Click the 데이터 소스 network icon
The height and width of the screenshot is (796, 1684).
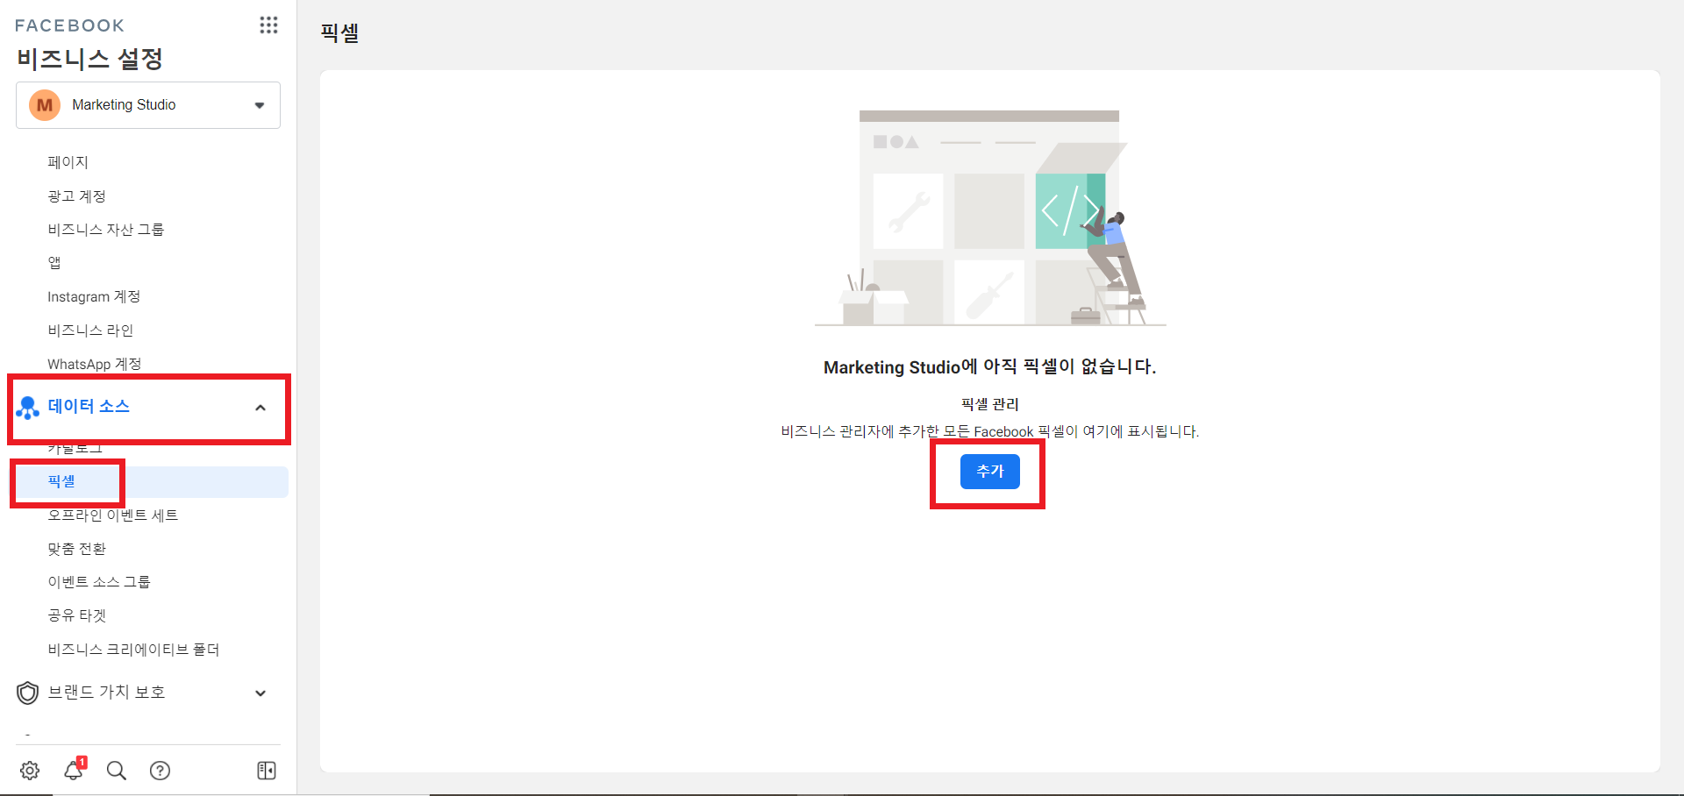pos(28,408)
